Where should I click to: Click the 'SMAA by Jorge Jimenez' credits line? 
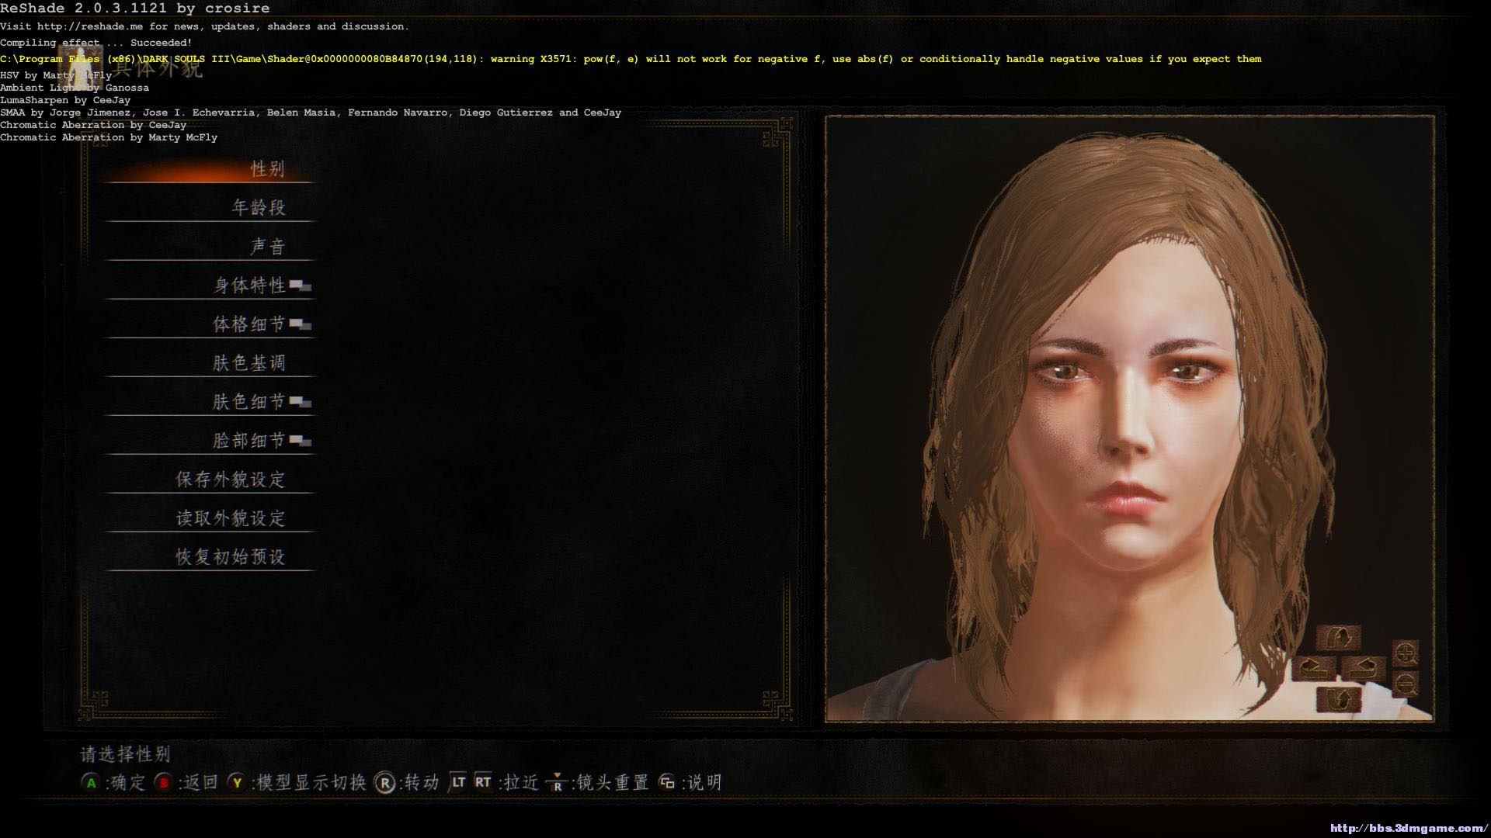[x=311, y=113]
